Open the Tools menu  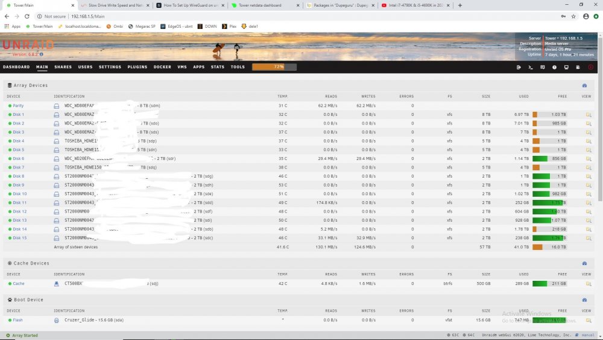[238, 67]
